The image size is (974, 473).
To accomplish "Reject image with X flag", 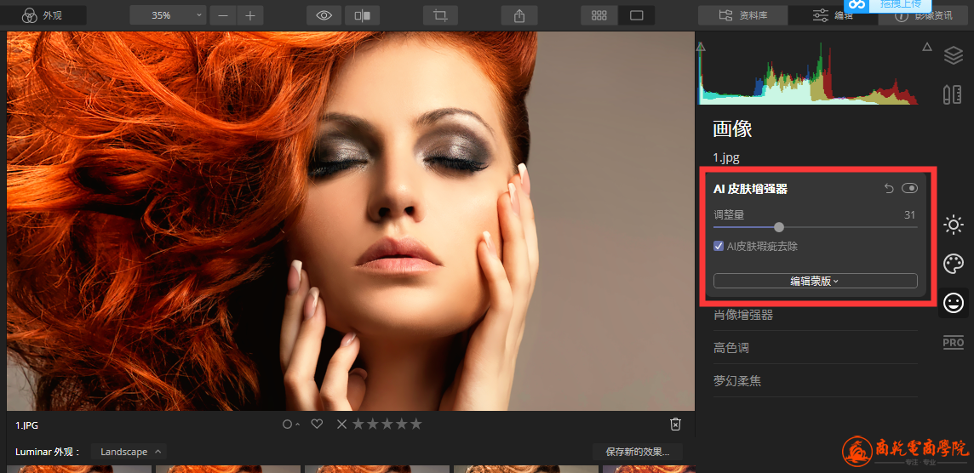I will click(341, 425).
